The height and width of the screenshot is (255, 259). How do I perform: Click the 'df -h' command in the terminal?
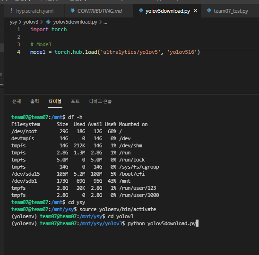tap(75, 118)
